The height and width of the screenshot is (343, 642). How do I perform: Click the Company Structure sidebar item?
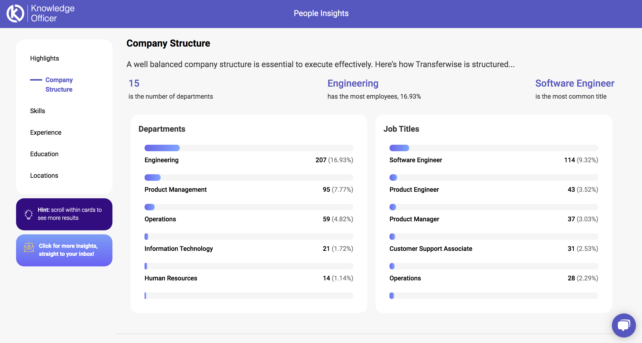coord(59,84)
